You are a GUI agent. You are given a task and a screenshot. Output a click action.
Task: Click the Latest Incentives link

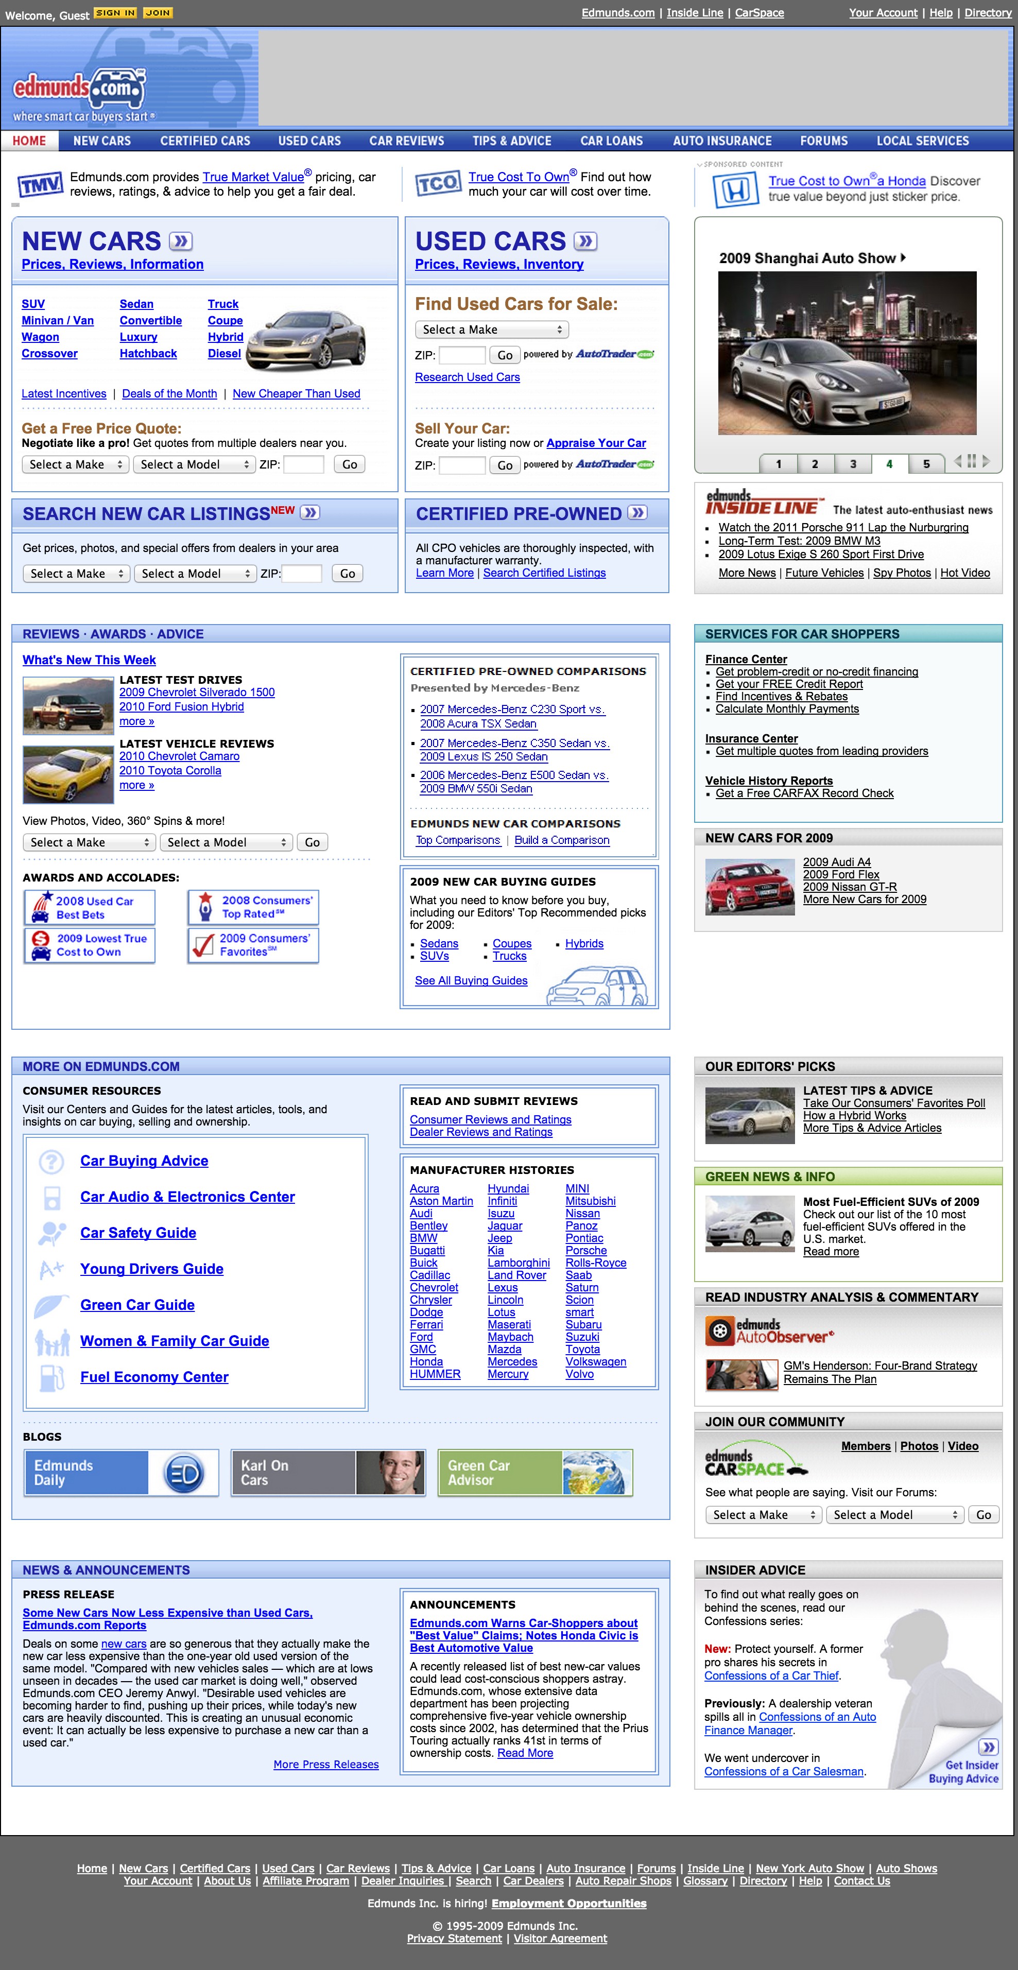(63, 394)
